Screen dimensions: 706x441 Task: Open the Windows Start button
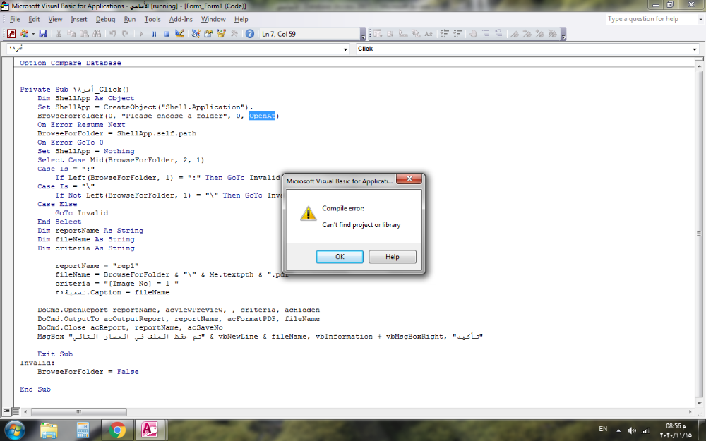tap(15, 430)
